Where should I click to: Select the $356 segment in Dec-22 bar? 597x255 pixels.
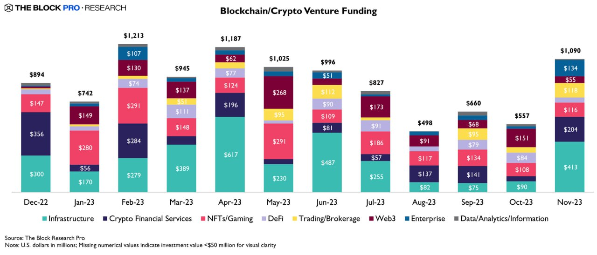(36, 134)
